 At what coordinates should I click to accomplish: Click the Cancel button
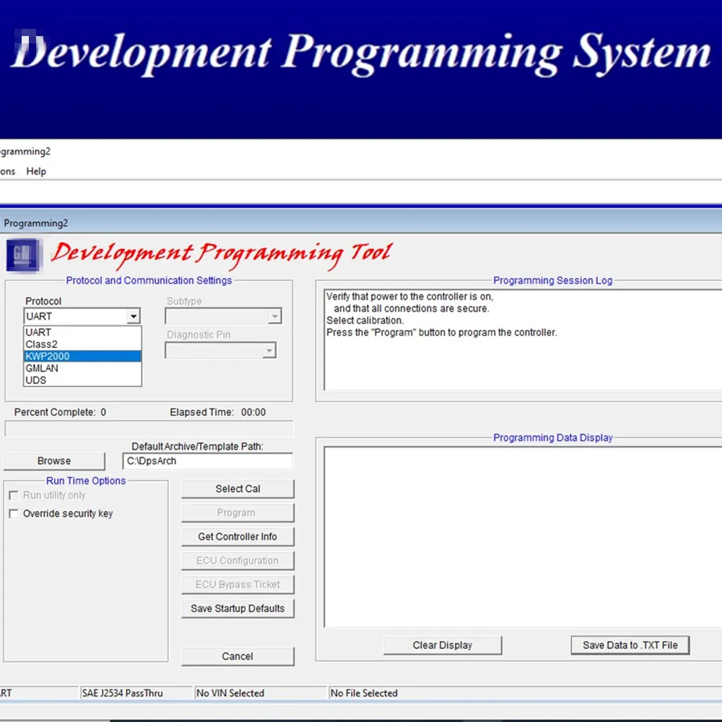click(x=238, y=656)
